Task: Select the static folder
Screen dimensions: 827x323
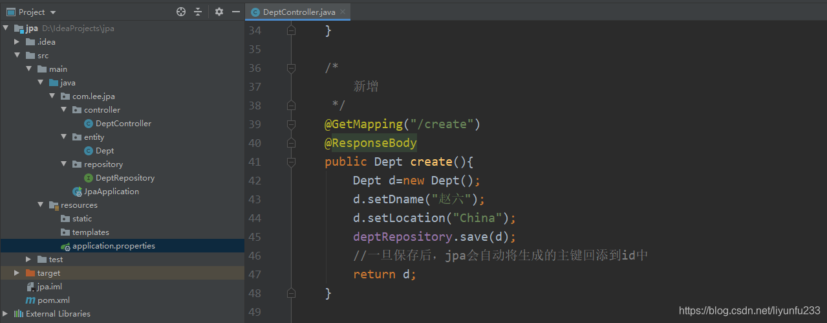Action: tap(82, 219)
